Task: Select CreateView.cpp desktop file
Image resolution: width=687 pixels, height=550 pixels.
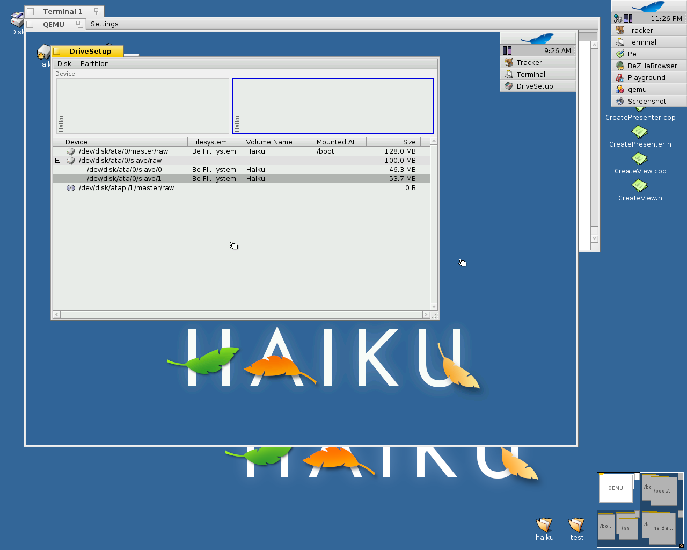Action: click(640, 163)
